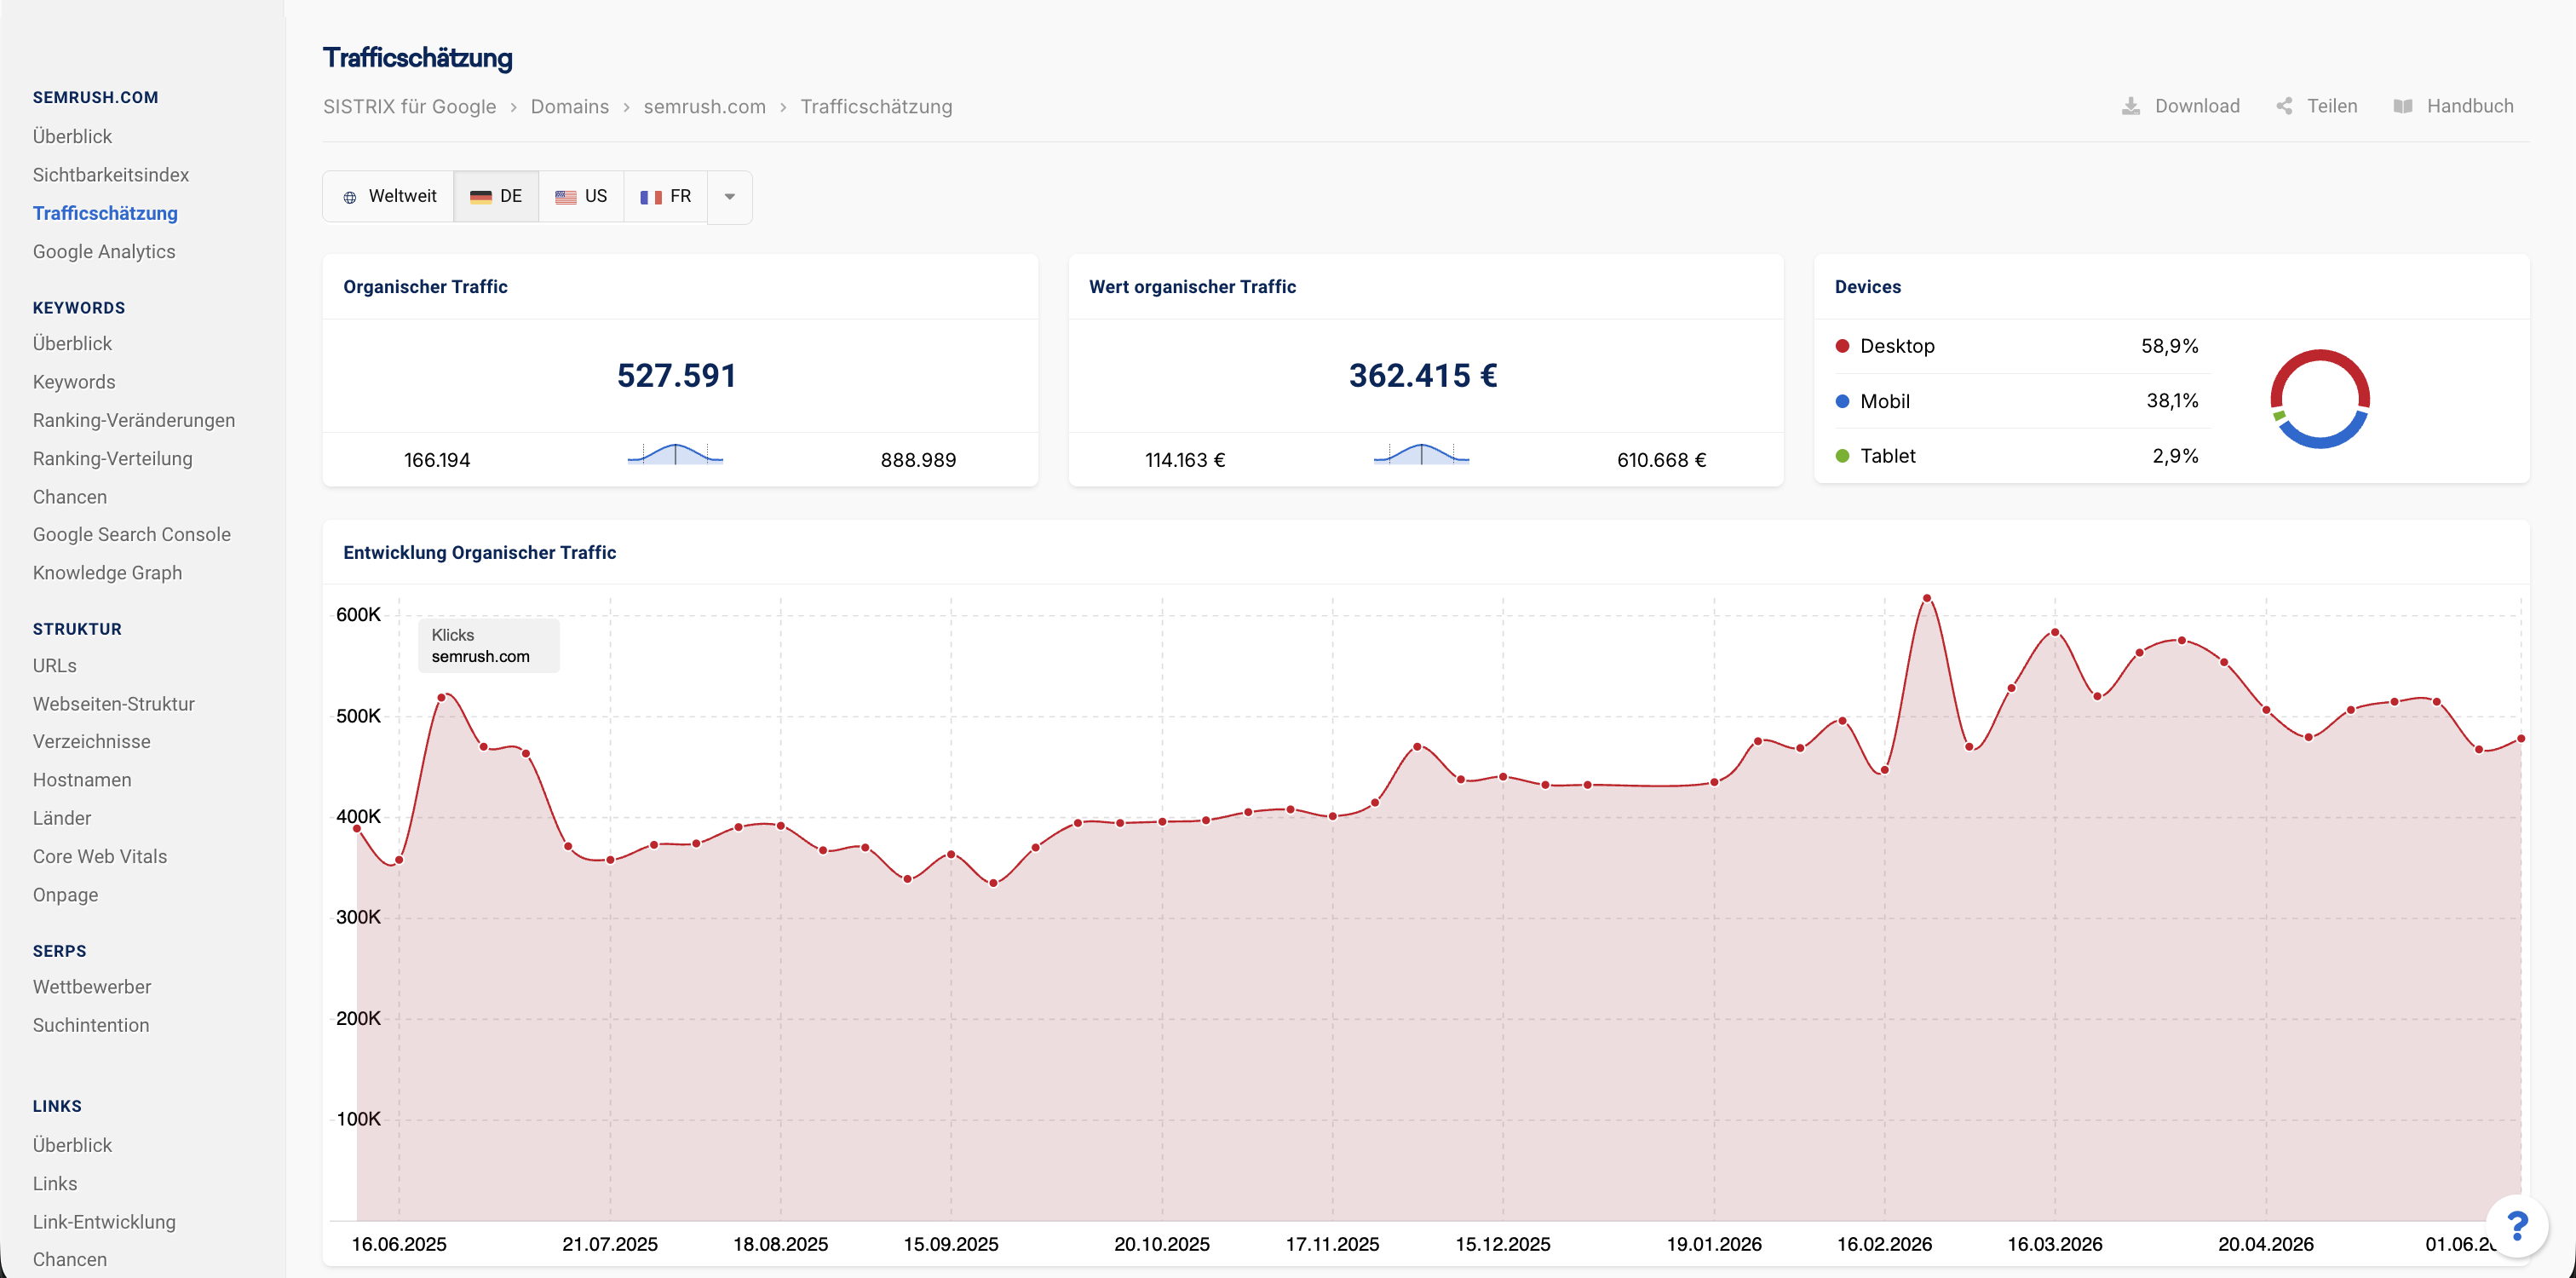Click the red Desktop legend dot
Image resolution: width=2576 pixels, height=1278 pixels.
(x=1842, y=346)
